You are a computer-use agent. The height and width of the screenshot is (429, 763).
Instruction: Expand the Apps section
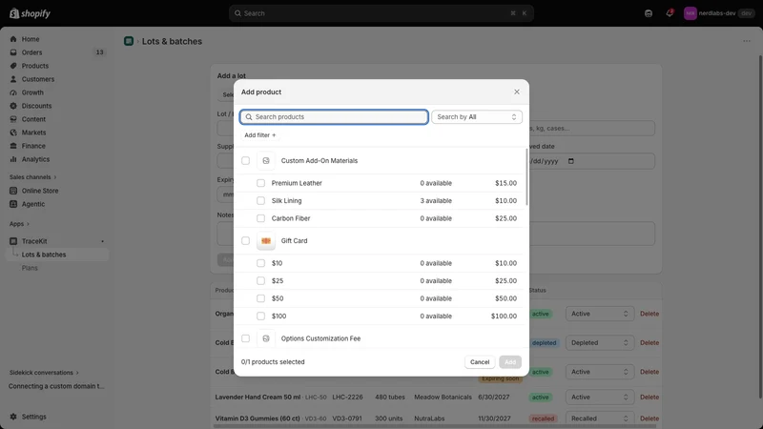pyautogui.click(x=19, y=224)
